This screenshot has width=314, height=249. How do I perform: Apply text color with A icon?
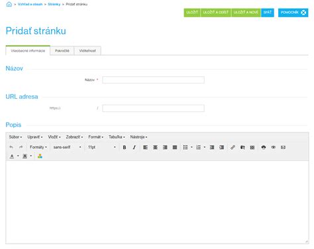point(12,156)
